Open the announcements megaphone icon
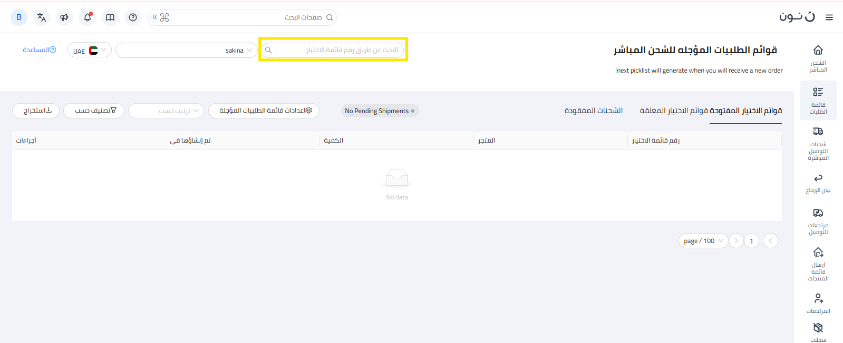This screenshot has height=343, width=843. click(x=64, y=17)
